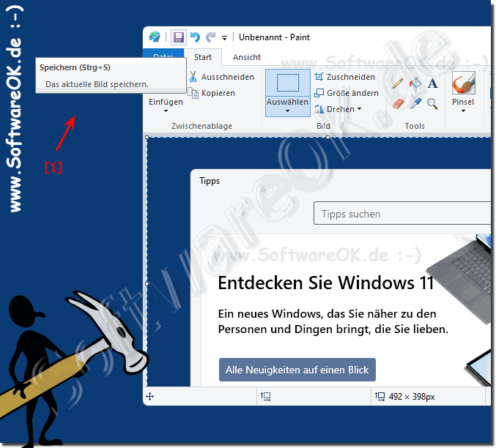
Task: Open the Quick Access Toolbar customize dropdown
Action: [224, 38]
